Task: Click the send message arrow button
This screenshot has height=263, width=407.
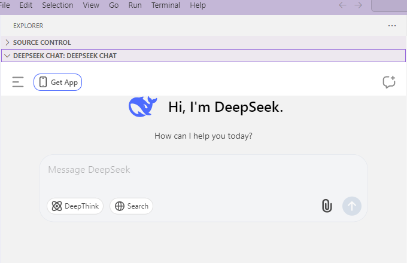Action: [x=352, y=206]
